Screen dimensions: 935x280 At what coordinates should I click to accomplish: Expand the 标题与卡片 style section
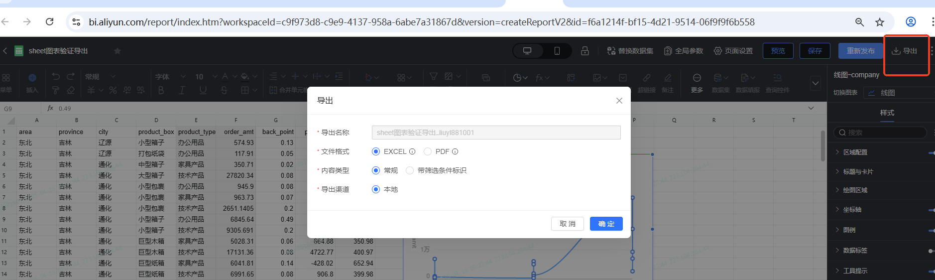tap(857, 172)
